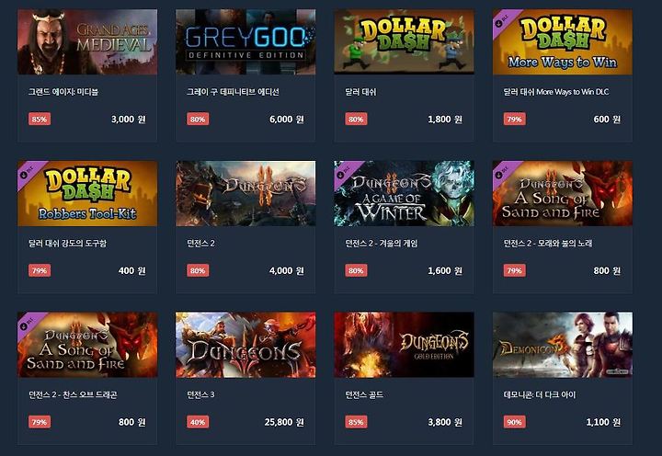The image size is (662, 456).
Task: Open the 던전스 2 - 겨울의 게임 title link
Action: coord(382,244)
